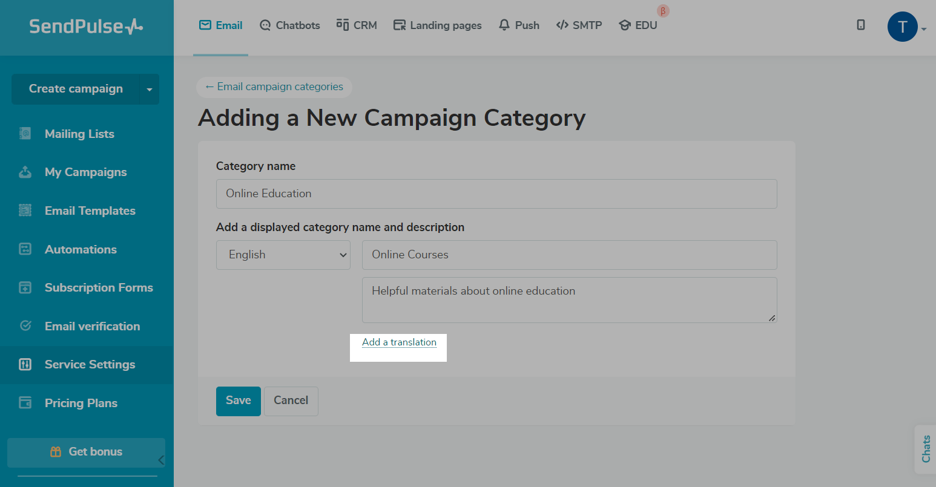Viewport: 936px width, 487px height.
Task: Collapse the sidebar with the chevron
Action: (x=161, y=460)
